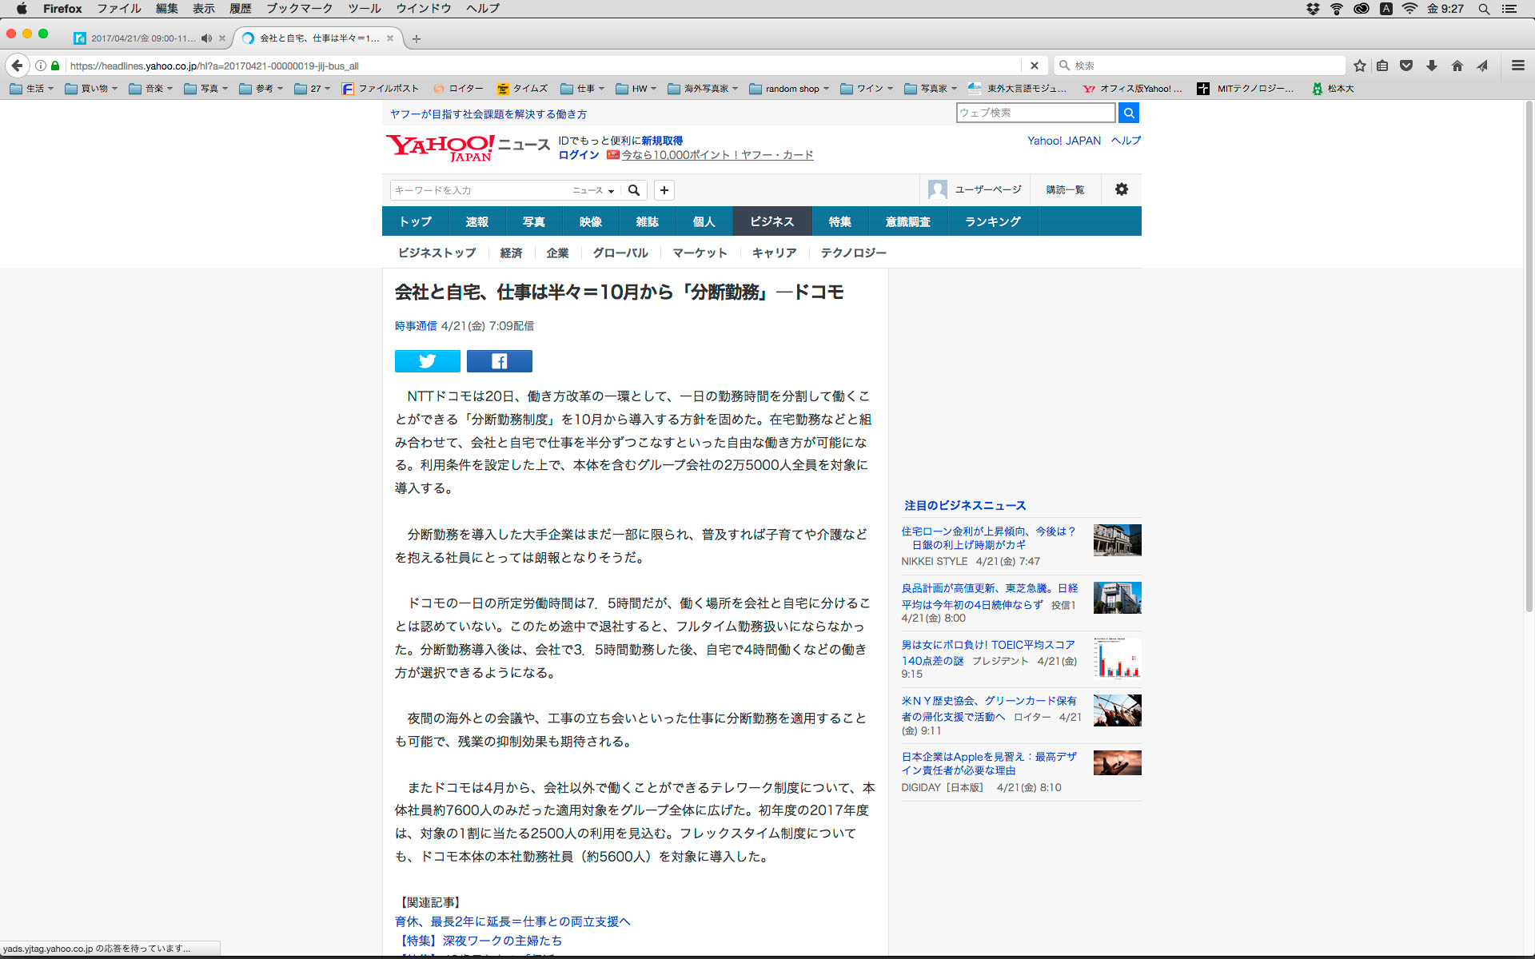The height and width of the screenshot is (959, 1535).
Task: Click the ログイン link
Action: pyautogui.click(x=578, y=155)
